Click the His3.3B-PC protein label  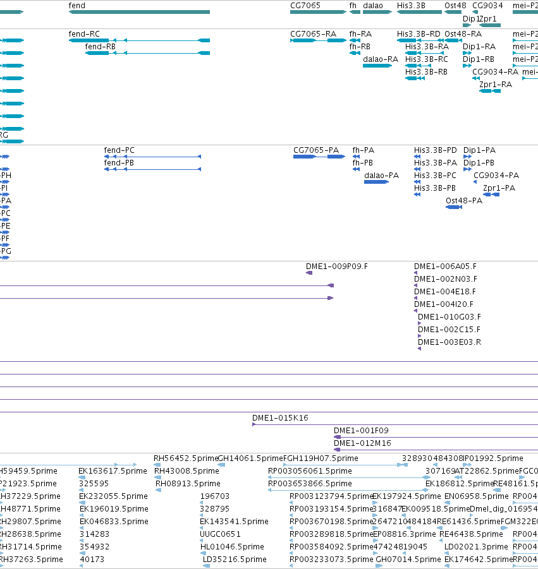[435, 176]
